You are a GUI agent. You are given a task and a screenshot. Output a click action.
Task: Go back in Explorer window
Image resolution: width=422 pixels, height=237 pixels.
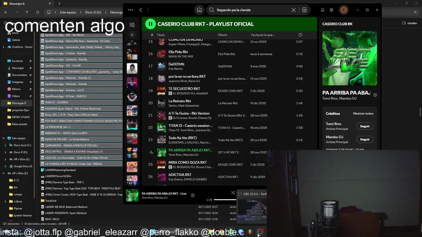(6, 12)
